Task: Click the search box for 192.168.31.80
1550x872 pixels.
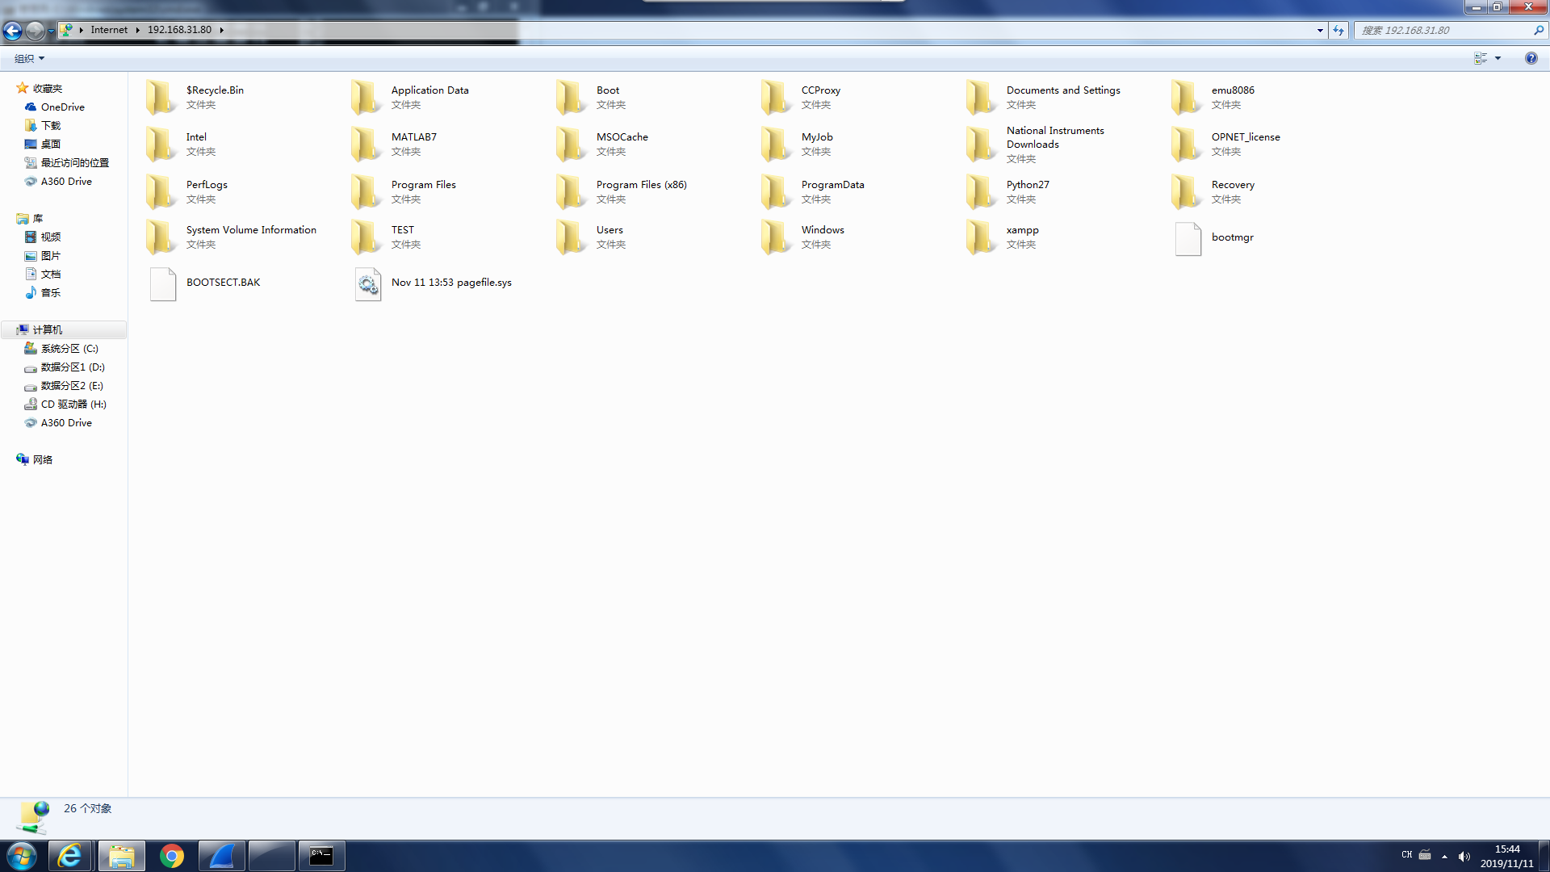Action: pyautogui.click(x=1445, y=31)
